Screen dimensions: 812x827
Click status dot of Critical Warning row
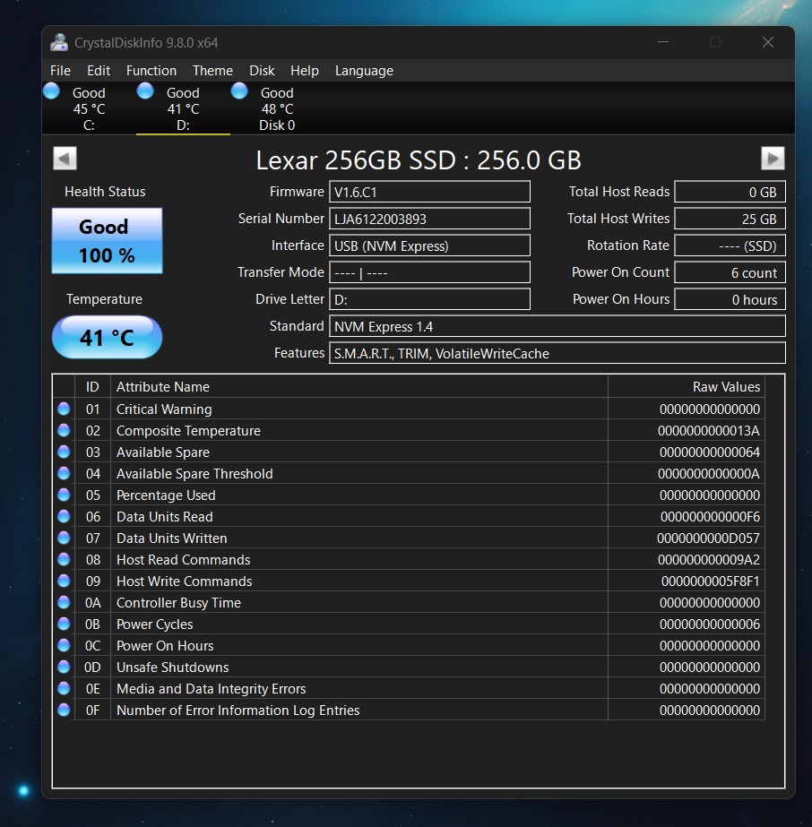[x=64, y=409]
